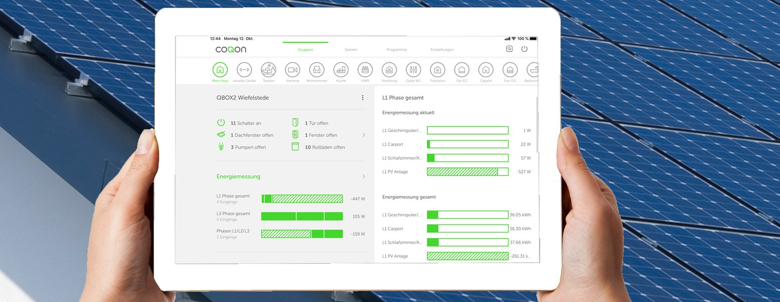This screenshot has height=302, width=780.
Task: Click the 11 Schalter an status
Action: (246, 123)
